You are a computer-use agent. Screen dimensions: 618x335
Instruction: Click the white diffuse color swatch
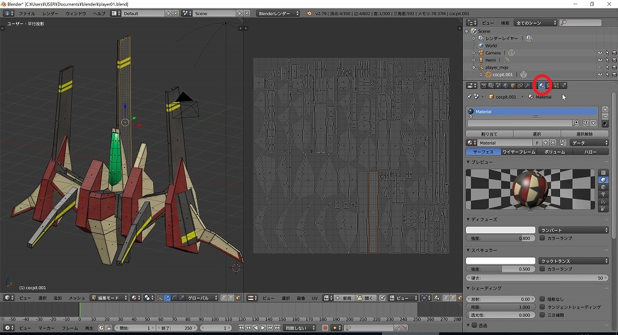tap(500, 230)
